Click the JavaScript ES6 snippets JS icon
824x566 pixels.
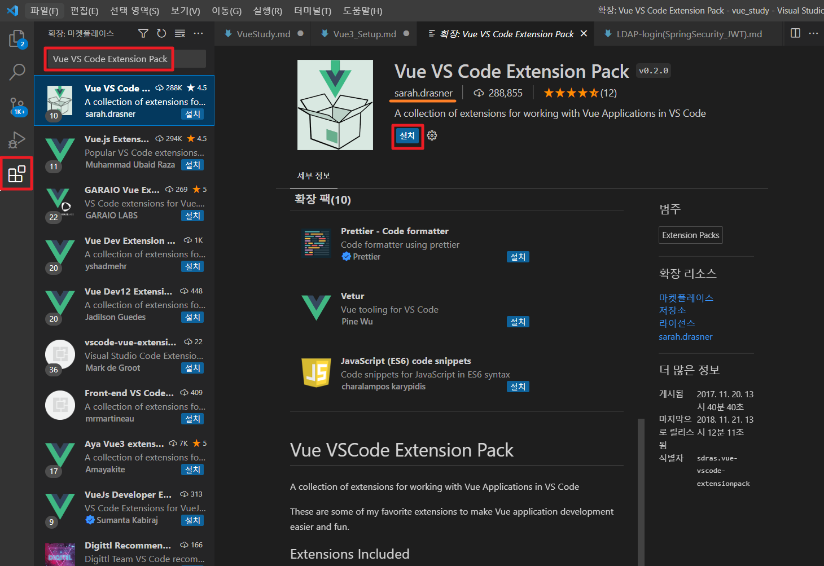click(x=317, y=373)
